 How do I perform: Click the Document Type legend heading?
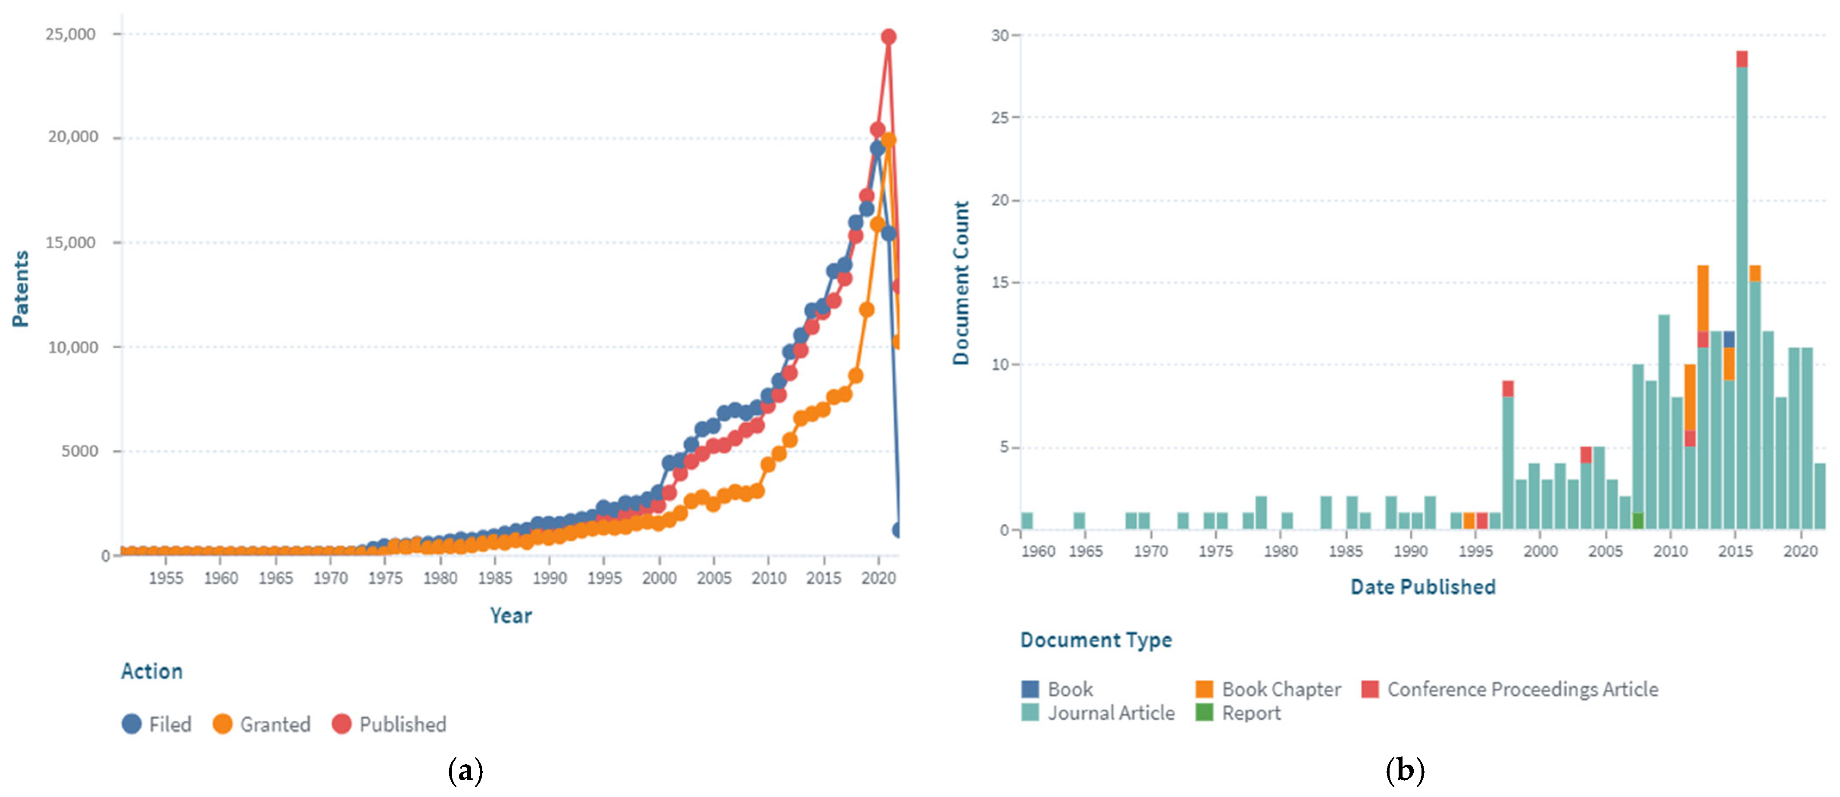[1096, 640]
